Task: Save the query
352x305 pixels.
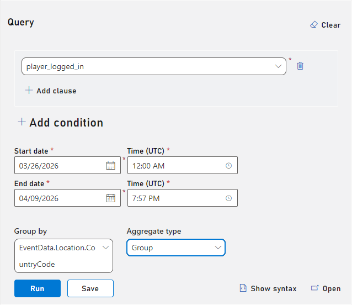Action: [90, 288]
